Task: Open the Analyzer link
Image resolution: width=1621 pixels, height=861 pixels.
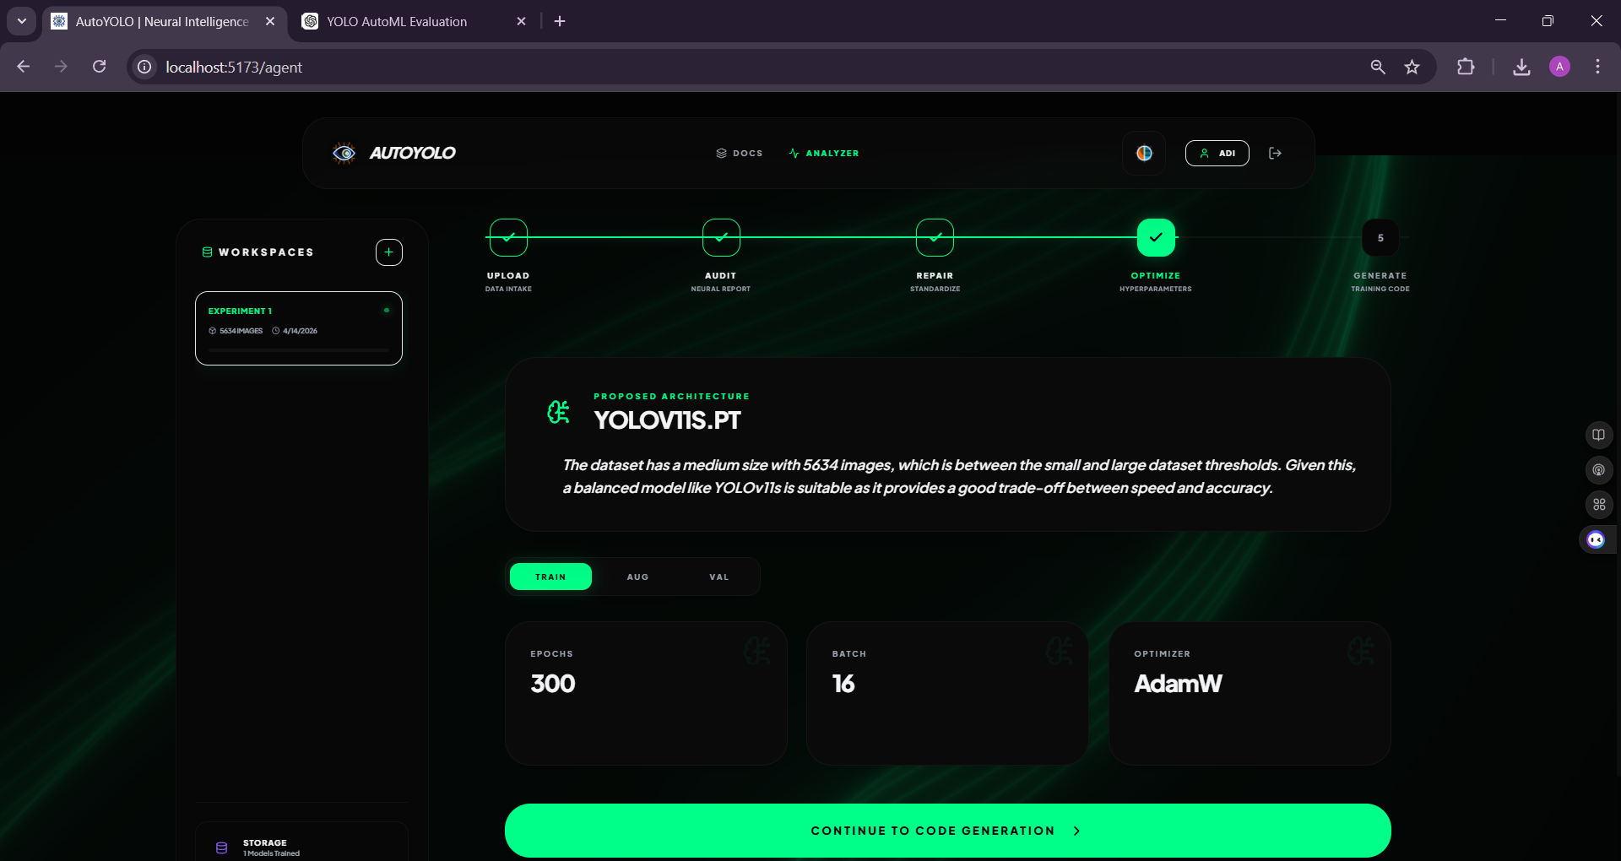Action: point(823,153)
